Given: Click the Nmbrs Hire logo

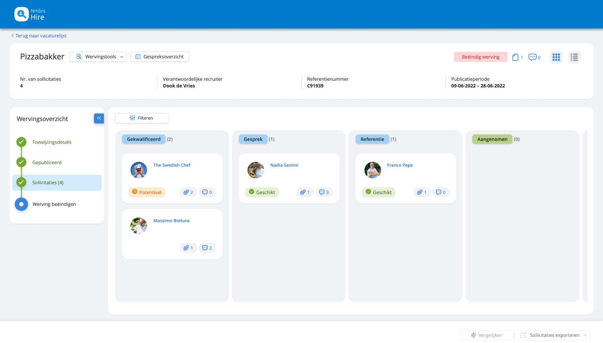Looking at the screenshot, I should 30,14.
